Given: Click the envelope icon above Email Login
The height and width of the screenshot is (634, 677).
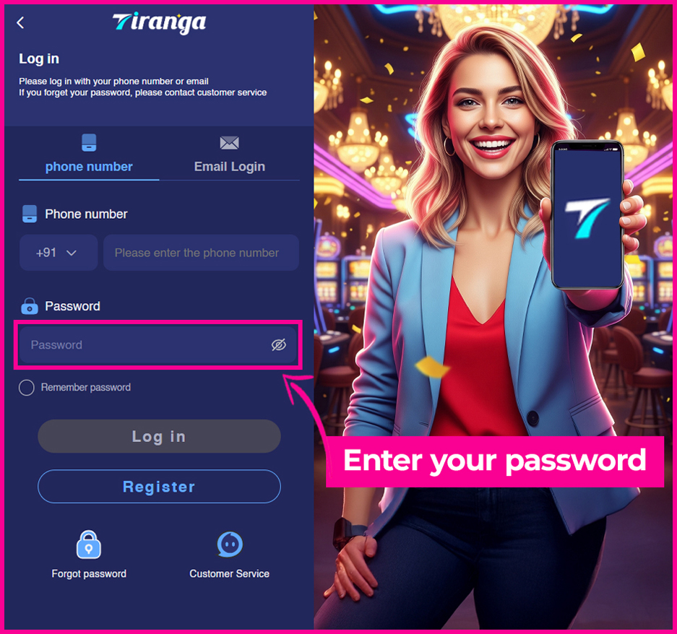Looking at the screenshot, I should [229, 143].
